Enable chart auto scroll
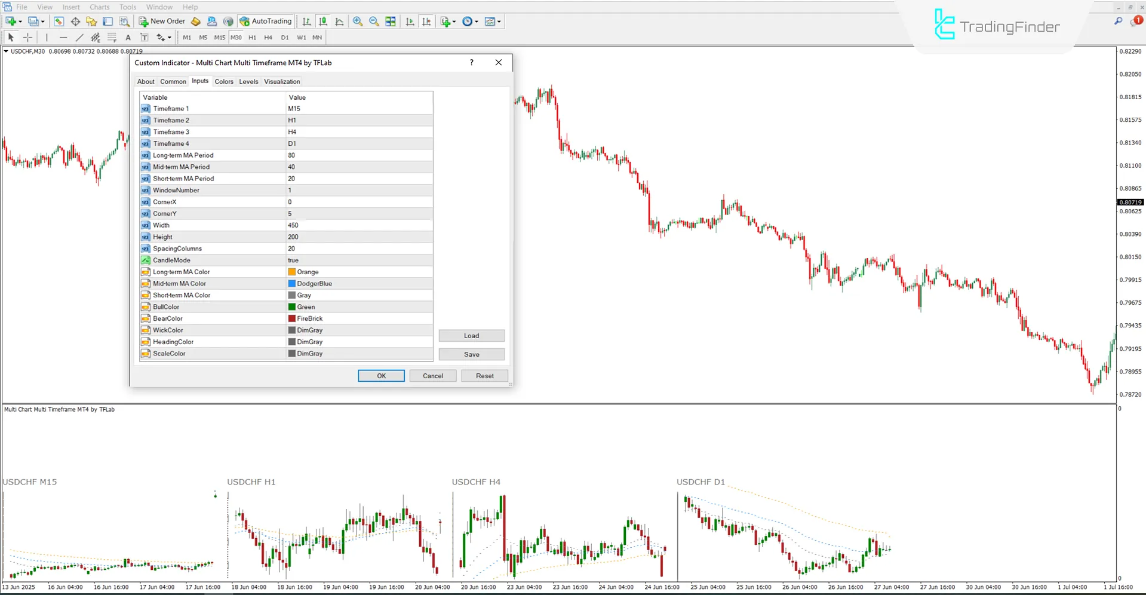The image size is (1146, 595). click(x=410, y=22)
